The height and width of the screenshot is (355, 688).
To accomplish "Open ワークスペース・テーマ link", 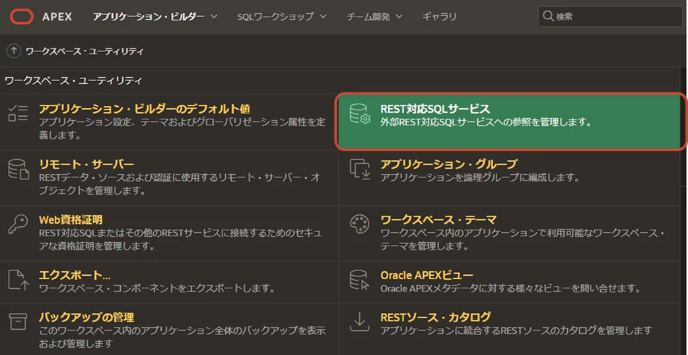I will point(438,219).
